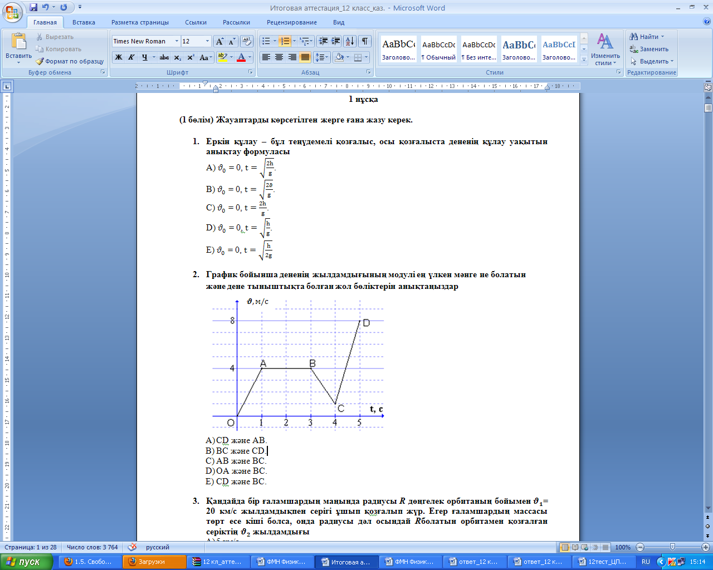Toggle show paragraph marks ¶
713x570 pixels.
point(365,41)
